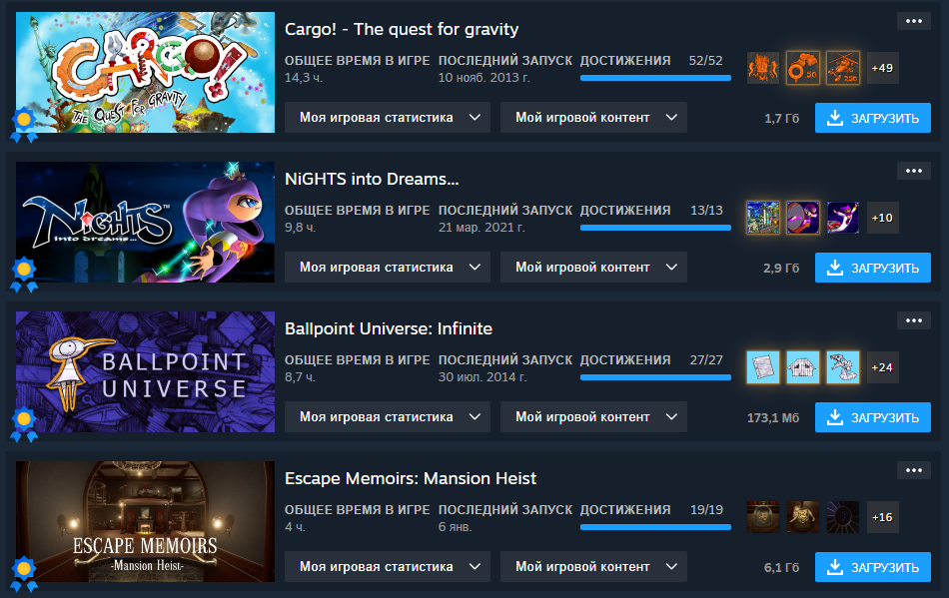Expand "Мой игровой контент" for NiGHTS into Dreams
The image size is (949, 598).
[593, 268]
